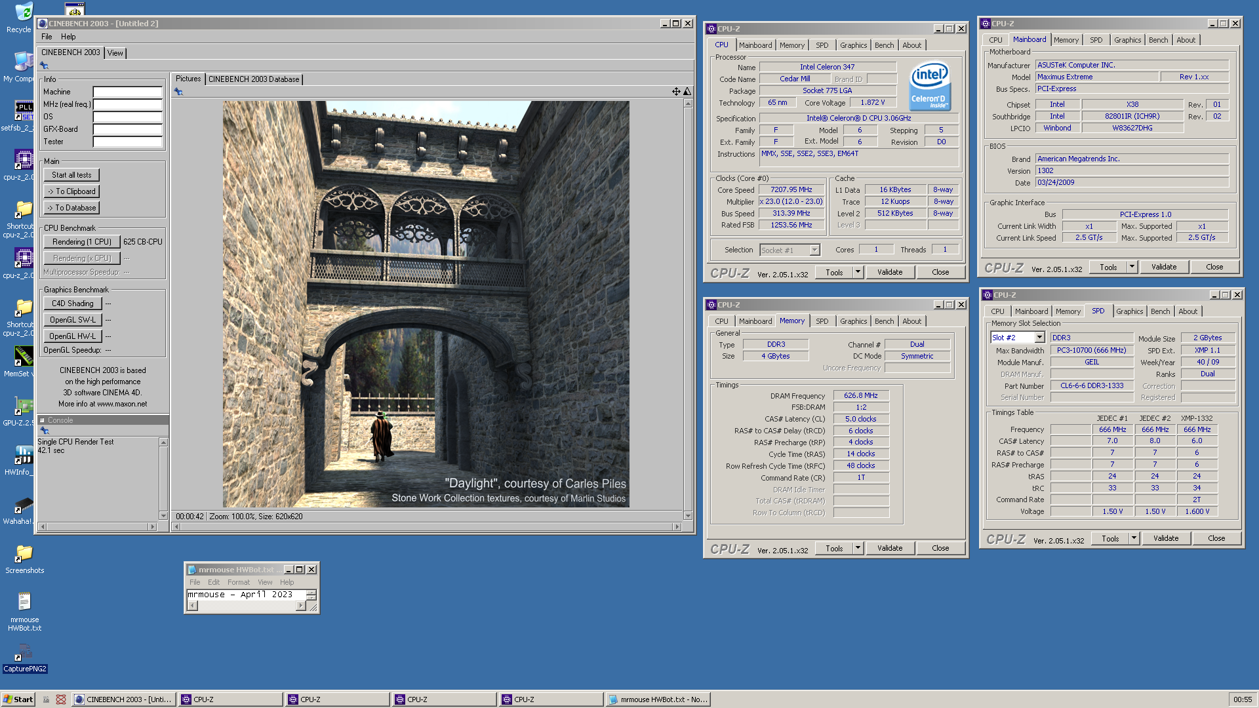Click the Notepad icon in the mrmouse HWBot.txt title bar
The width and height of the screenshot is (1259, 708).
click(192, 570)
